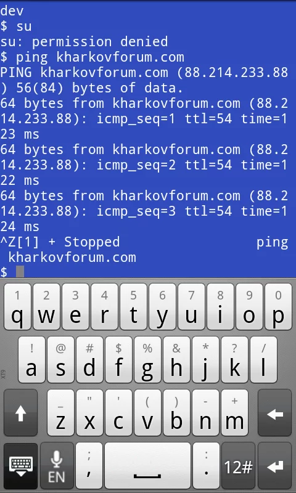Tap the letter a key
This screenshot has width=296, height=493.
tap(32, 359)
